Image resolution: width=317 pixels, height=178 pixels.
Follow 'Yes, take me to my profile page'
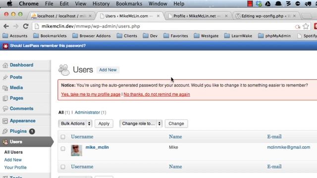coord(91,94)
